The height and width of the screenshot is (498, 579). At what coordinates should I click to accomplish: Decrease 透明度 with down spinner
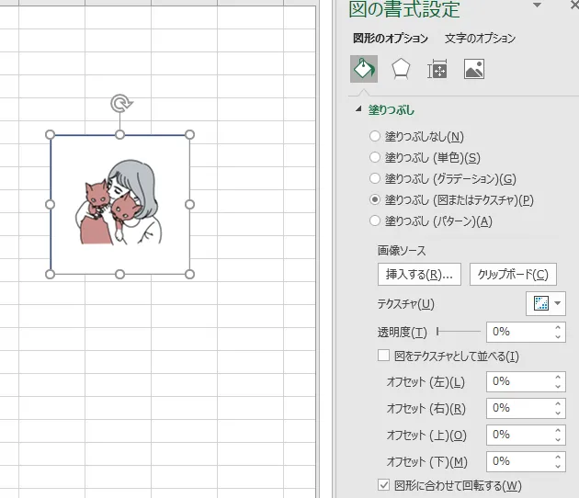click(558, 336)
